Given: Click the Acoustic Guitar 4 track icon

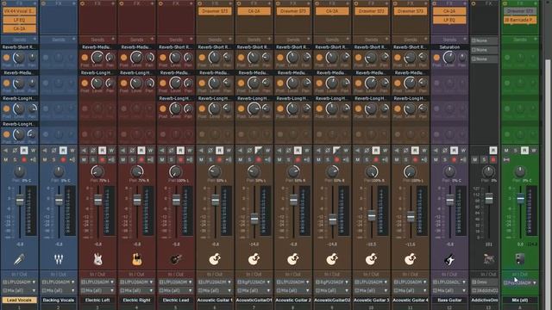Looking at the screenshot, I should coord(411,259).
